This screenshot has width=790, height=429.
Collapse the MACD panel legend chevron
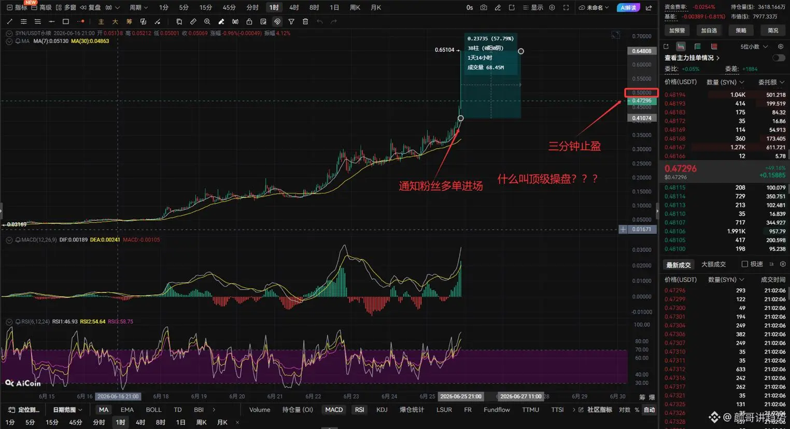pos(9,240)
